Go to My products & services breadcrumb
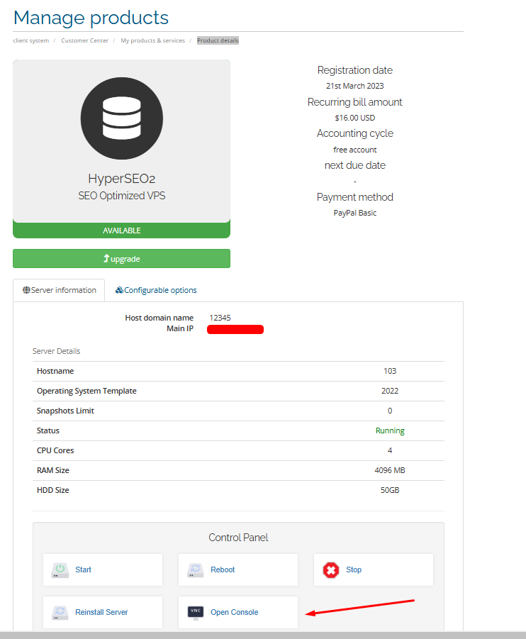The width and height of the screenshot is (526, 639). point(153,40)
